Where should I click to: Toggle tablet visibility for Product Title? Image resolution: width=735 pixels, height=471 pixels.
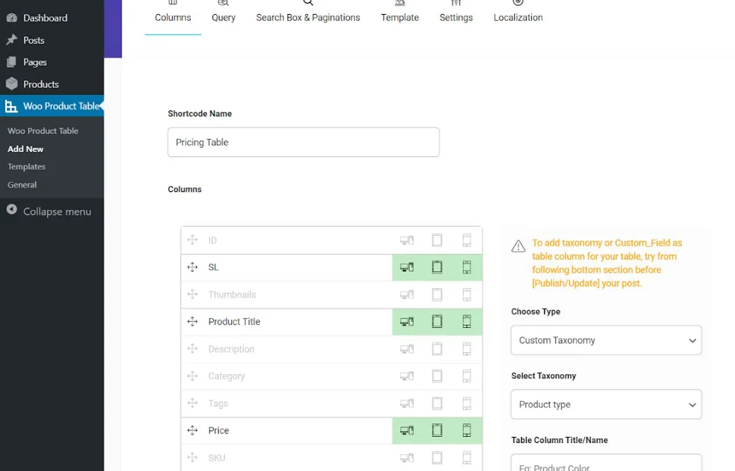coord(437,322)
